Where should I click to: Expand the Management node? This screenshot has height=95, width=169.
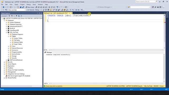pos(4,72)
